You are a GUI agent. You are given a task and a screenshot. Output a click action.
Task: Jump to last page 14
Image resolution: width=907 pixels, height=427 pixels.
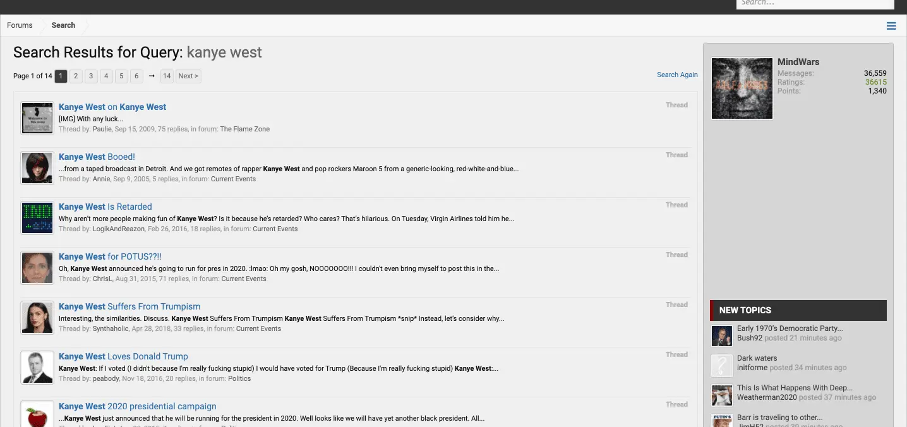tap(167, 76)
